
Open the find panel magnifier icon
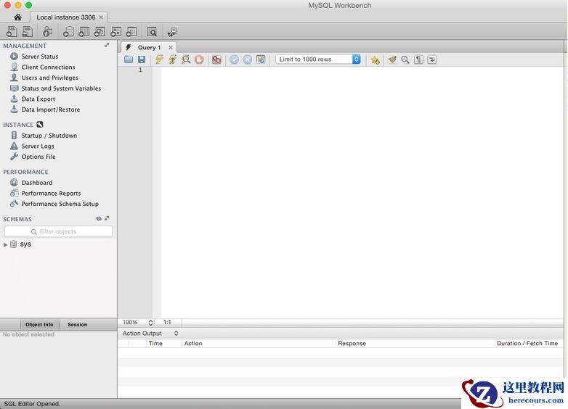pos(405,59)
